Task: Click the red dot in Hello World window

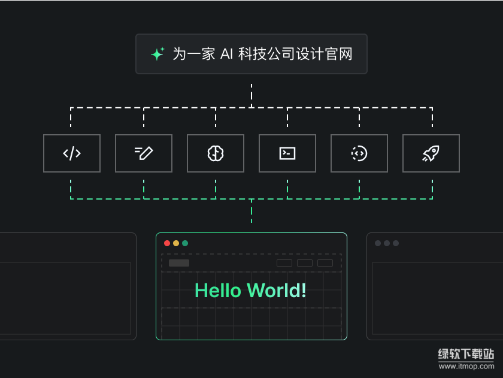Action: click(x=167, y=243)
